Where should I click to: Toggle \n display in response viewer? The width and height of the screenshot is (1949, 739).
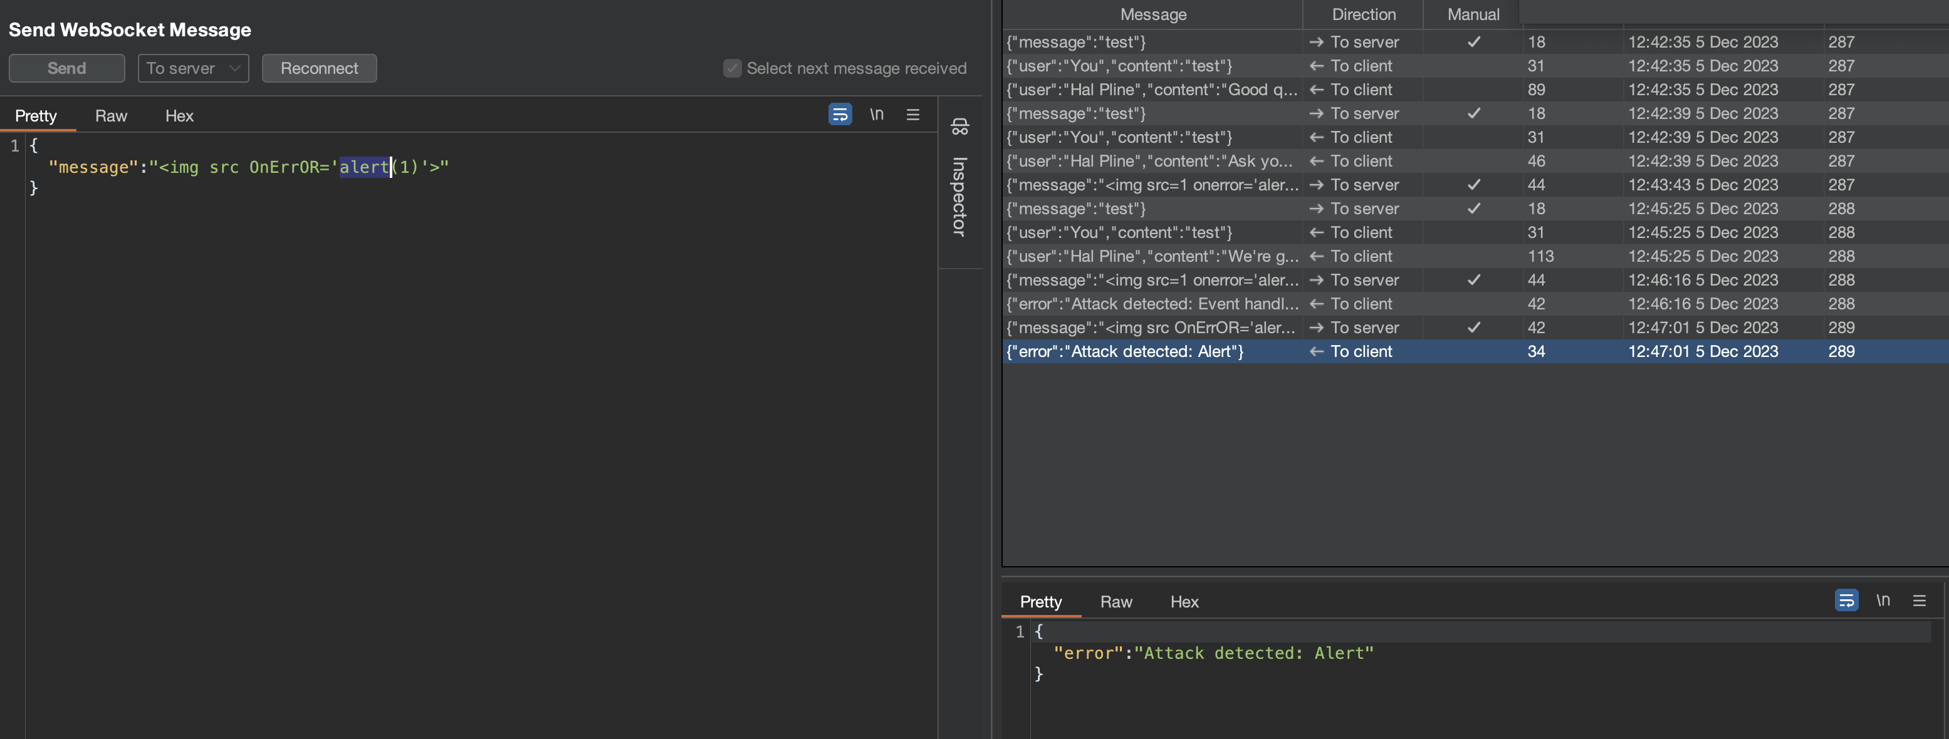pyautogui.click(x=1883, y=601)
